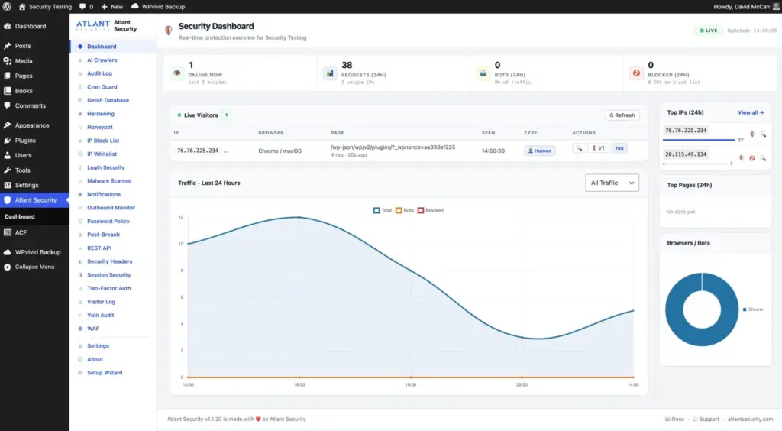Click the WordPress logo in admin bar

click(7, 6)
